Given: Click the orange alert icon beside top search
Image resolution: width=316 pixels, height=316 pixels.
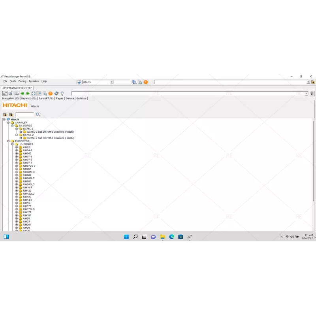Looking at the screenshot, I should point(146,82).
